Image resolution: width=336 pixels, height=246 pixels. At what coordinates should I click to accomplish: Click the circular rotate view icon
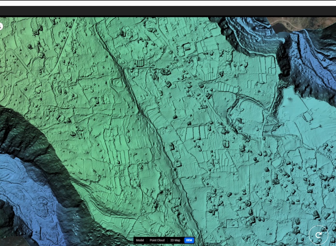click(x=318, y=235)
